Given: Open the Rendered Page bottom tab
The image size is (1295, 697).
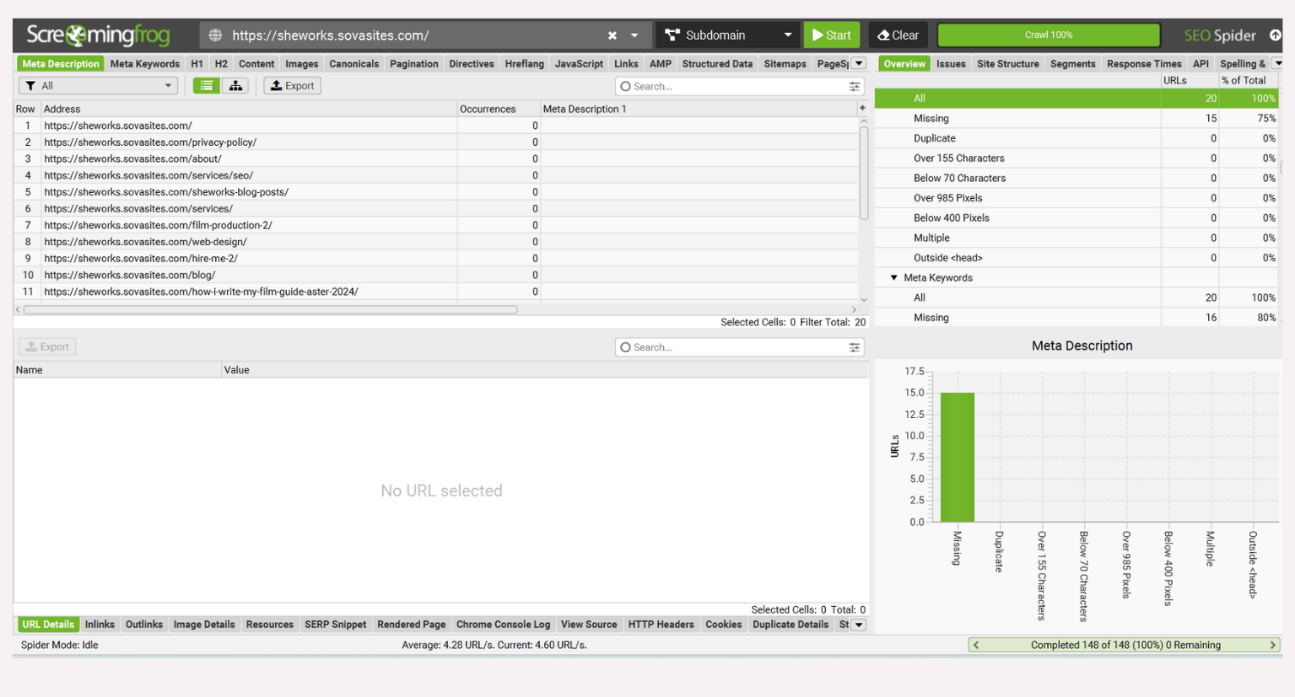Looking at the screenshot, I should point(411,625).
